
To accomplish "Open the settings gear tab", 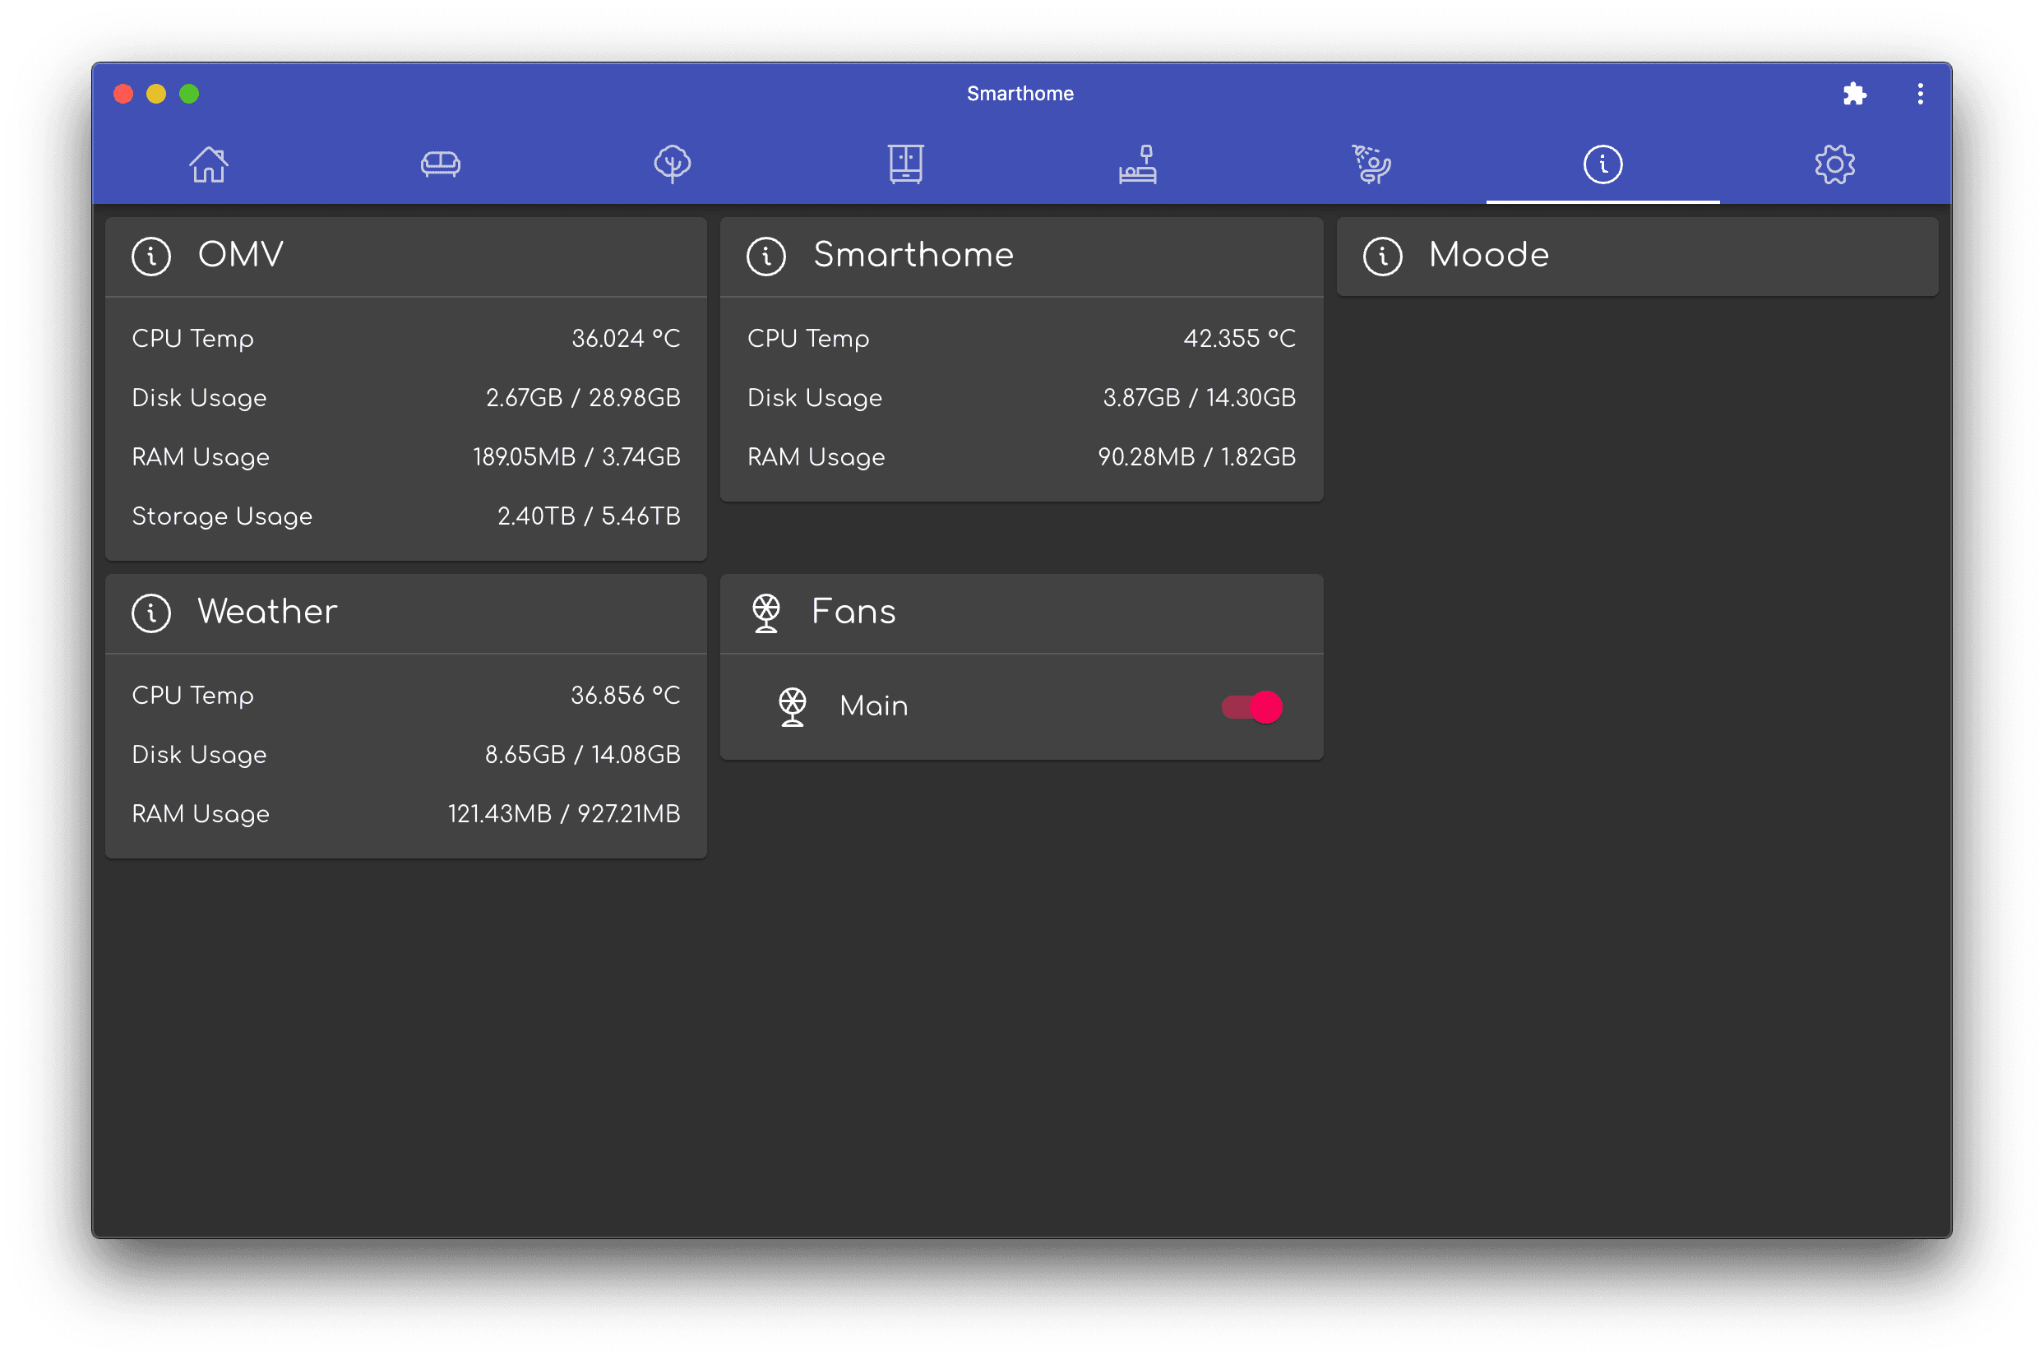I will (x=1834, y=164).
